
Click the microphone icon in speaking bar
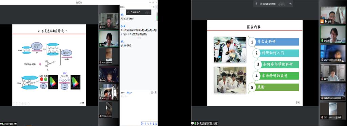pos(256,4)
